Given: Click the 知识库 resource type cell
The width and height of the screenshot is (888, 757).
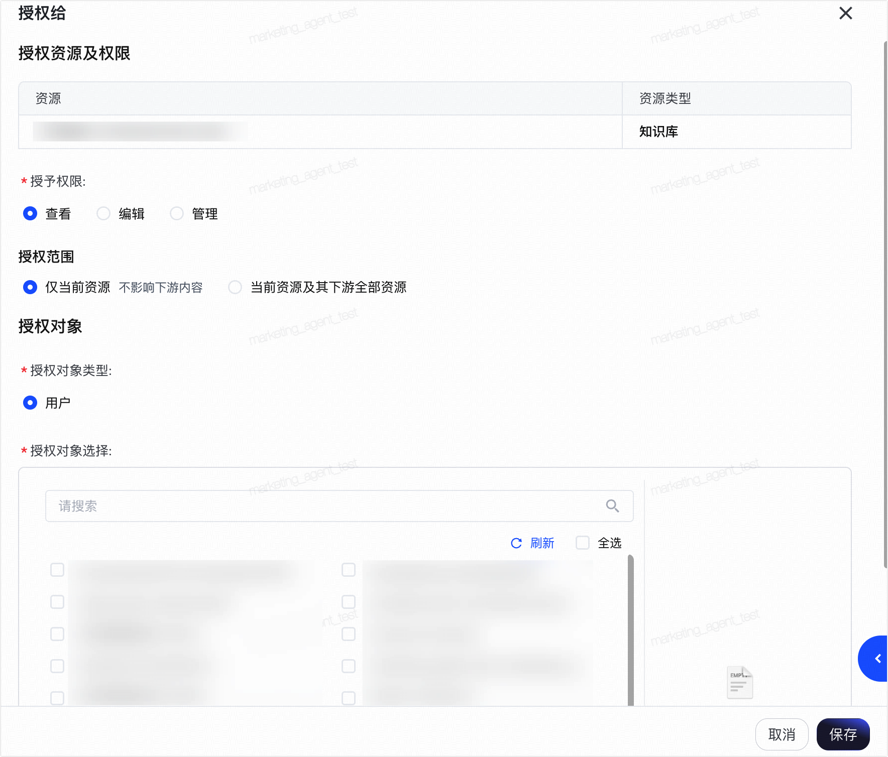Looking at the screenshot, I should point(737,132).
